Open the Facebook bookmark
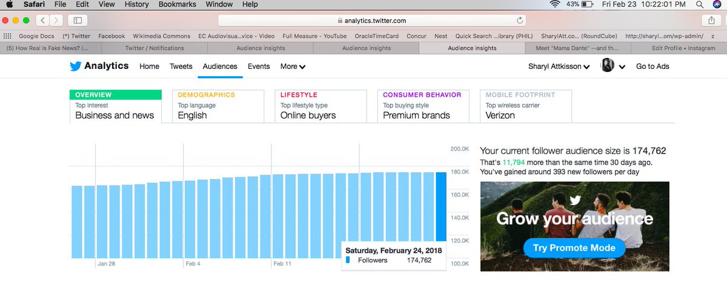 (111, 36)
